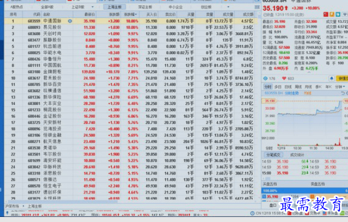Open the 中小企业 tab
Viewport: 348px width, 222px height.
[175, 7]
